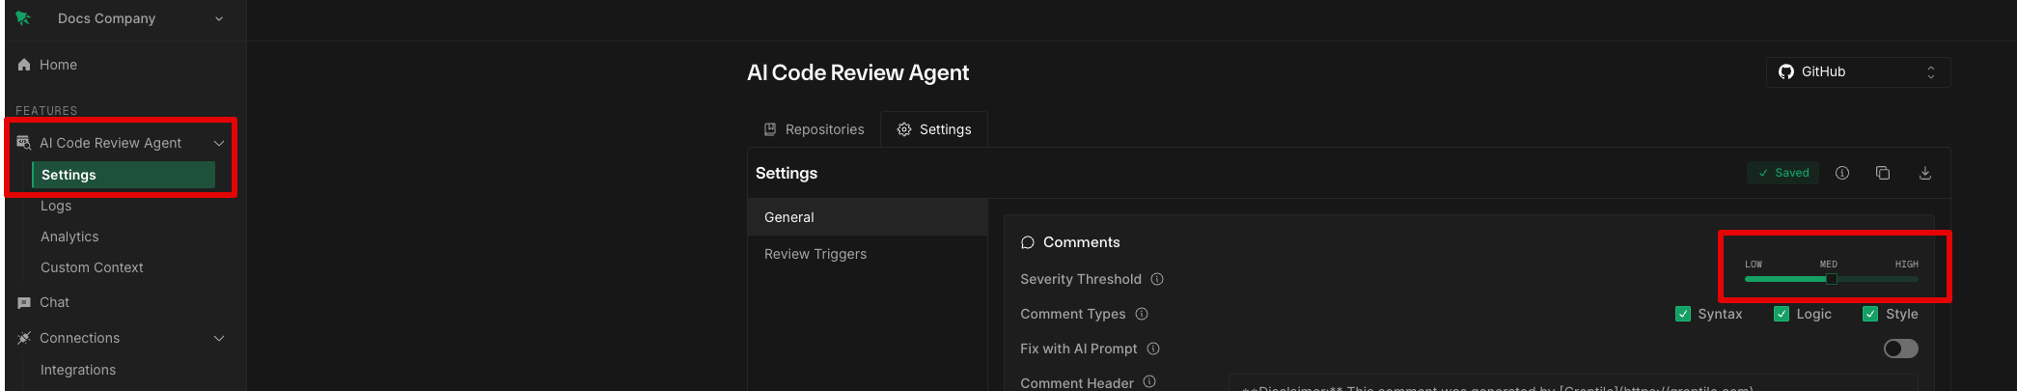Image resolution: width=2017 pixels, height=391 pixels.
Task: Click the Comment Header text field
Action: click(1573, 383)
